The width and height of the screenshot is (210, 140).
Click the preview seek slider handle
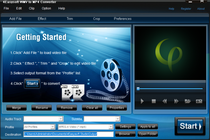point(138,88)
